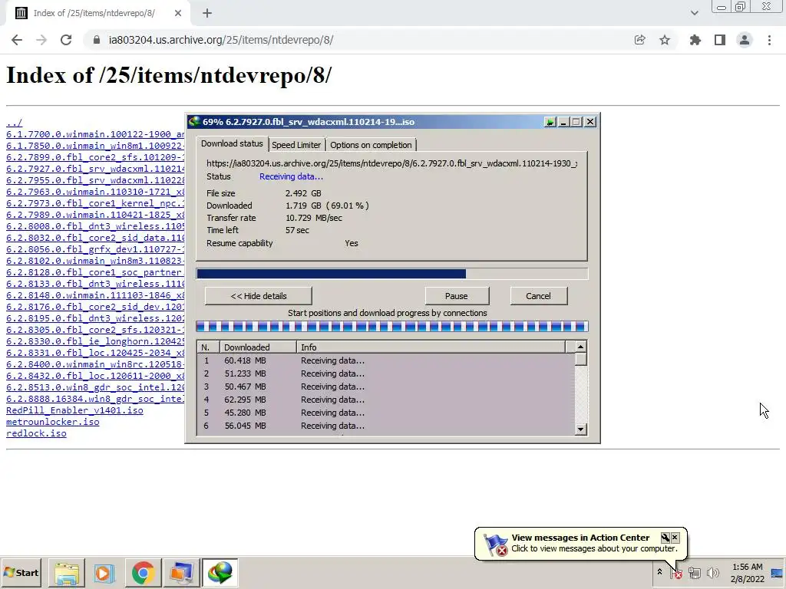Reload the page with the refresh icon
This screenshot has height=589, width=786.
tap(66, 40)
